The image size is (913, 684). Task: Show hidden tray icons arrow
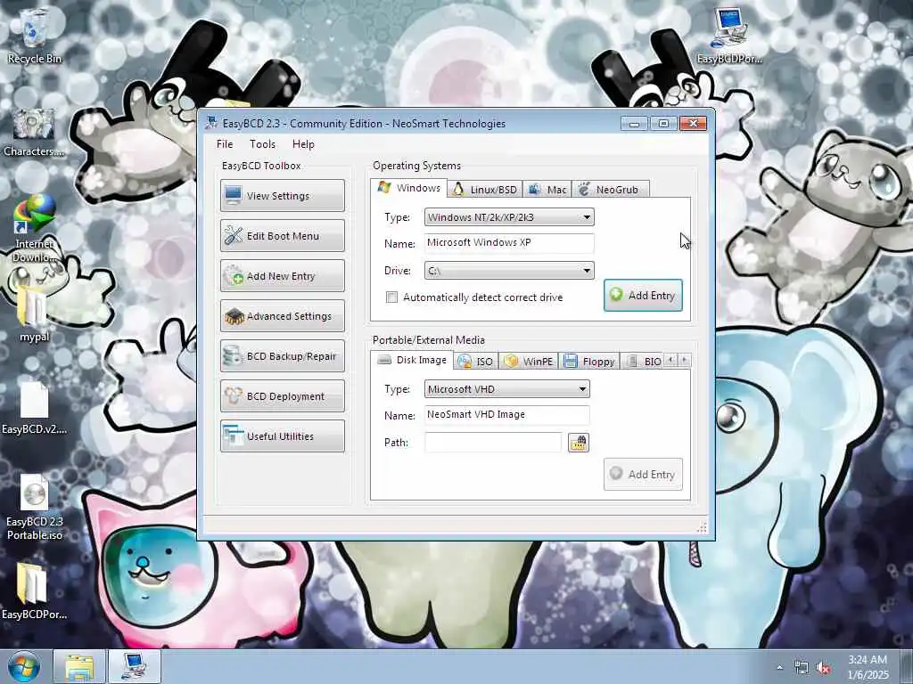click(x=779, y=668)
